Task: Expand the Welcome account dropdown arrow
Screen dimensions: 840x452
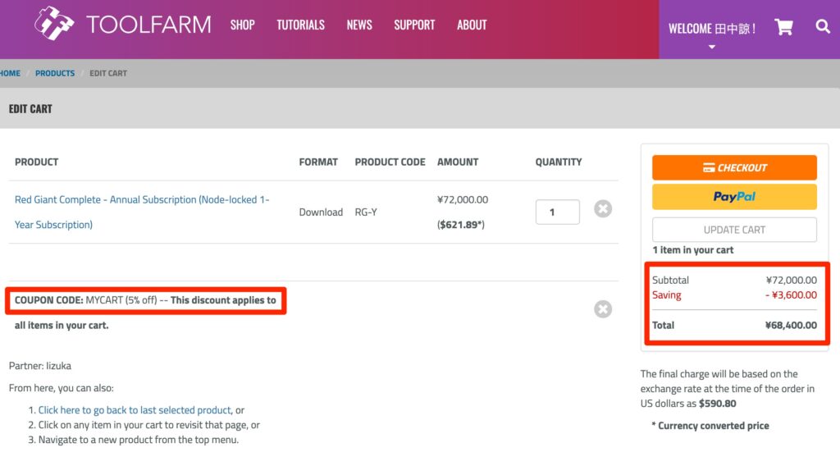Action: click(x=711, y=47)
